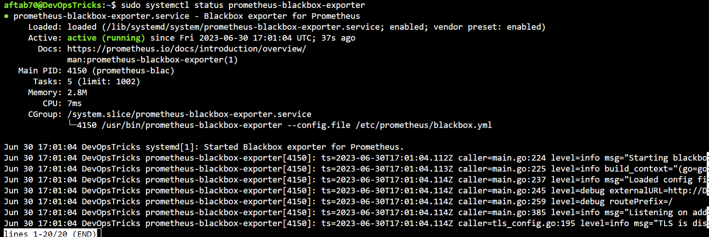Click the caller=tls_config.go:195 log entry
Viewport: 709px width, 237px height.
click(x=516, y=223)
